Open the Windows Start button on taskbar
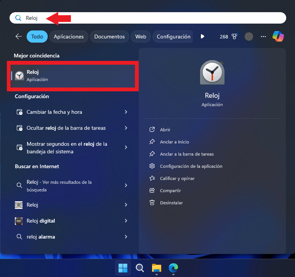295x277 pixels. [123, 268]
